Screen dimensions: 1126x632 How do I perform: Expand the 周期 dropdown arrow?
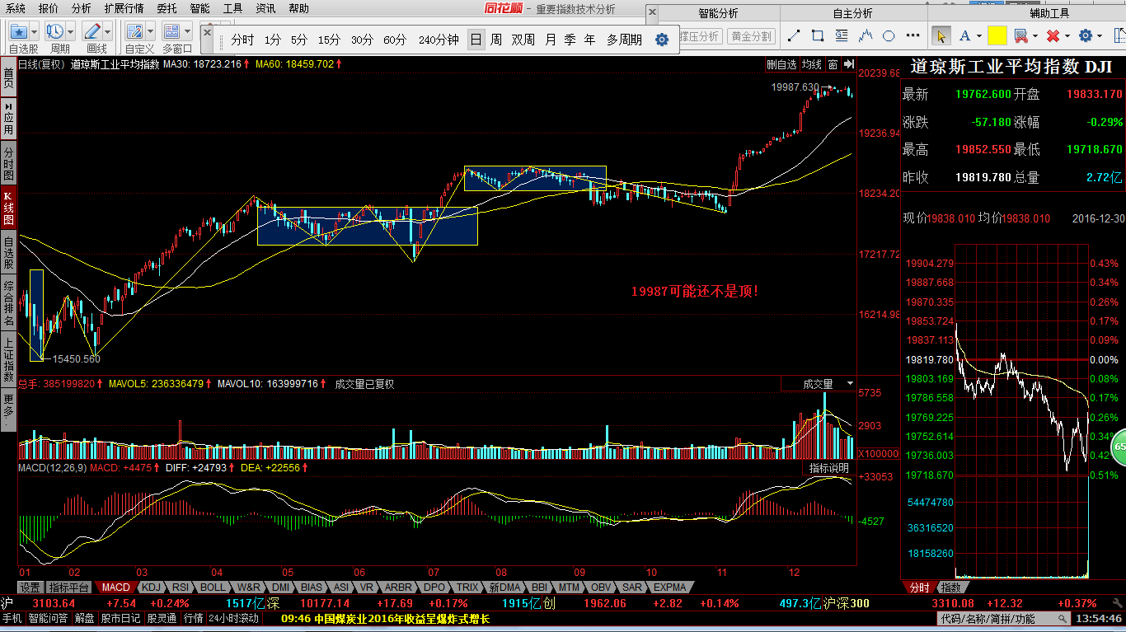[x=71, y=32]
